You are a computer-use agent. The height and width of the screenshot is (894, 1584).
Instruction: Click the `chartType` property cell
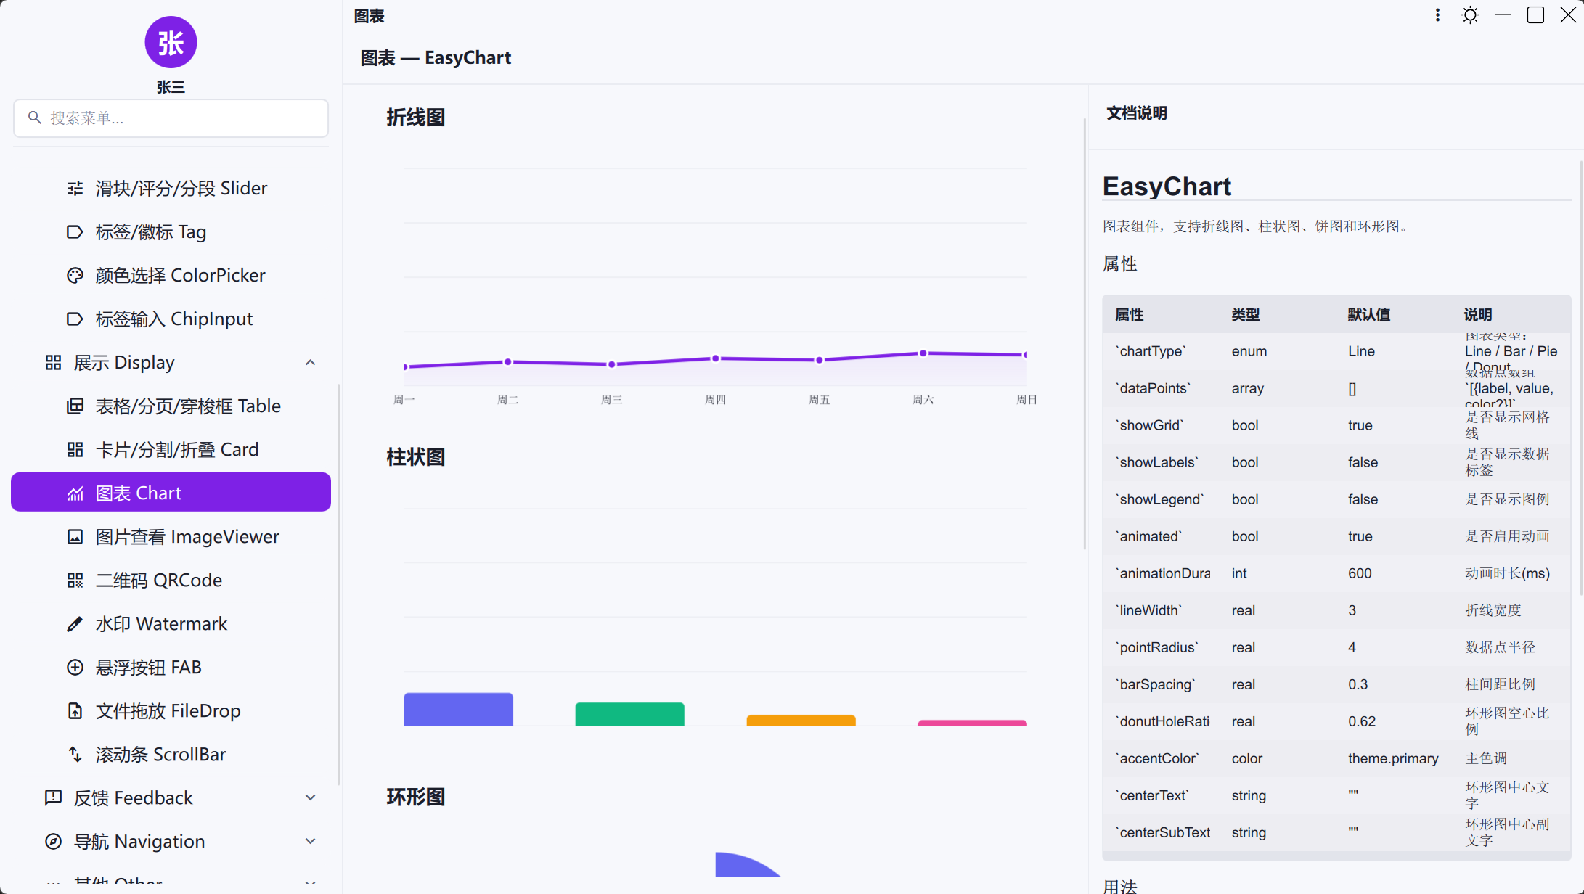pos(1150,351)
